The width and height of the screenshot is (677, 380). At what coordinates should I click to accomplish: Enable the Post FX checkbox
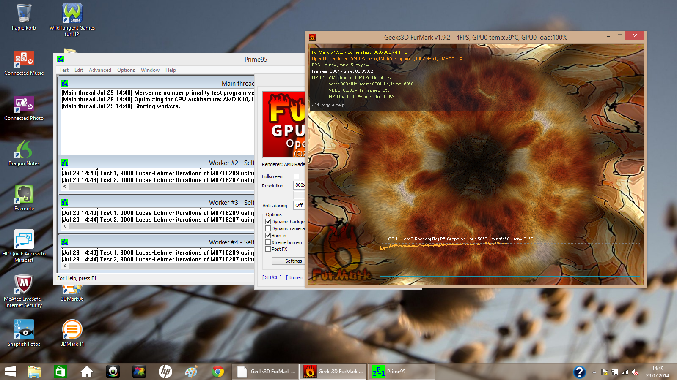point(268,249)
